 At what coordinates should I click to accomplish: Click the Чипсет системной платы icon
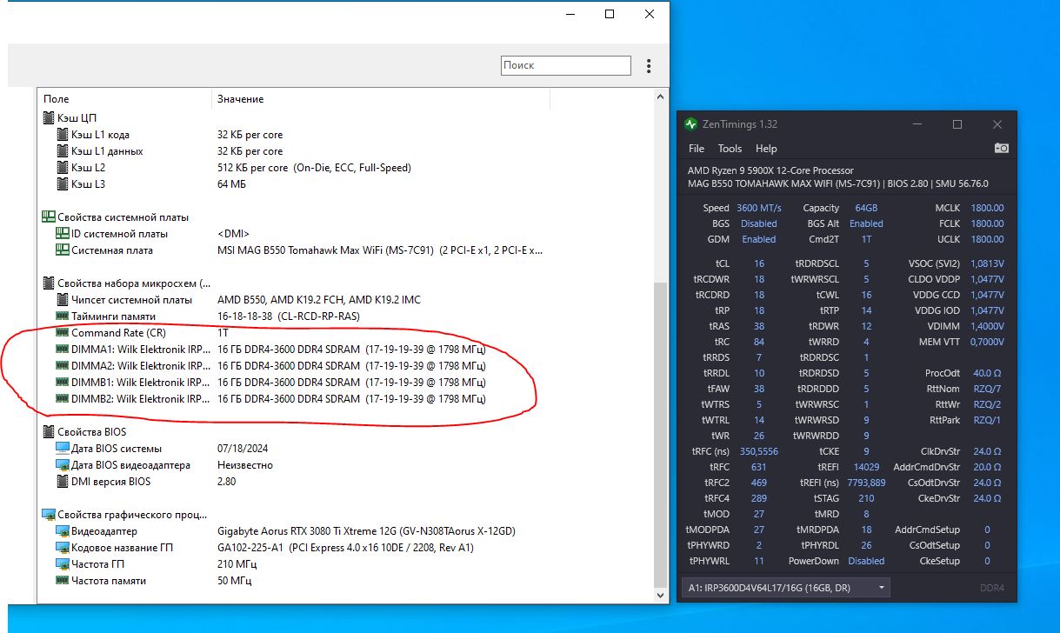click(x=63, y=300)
